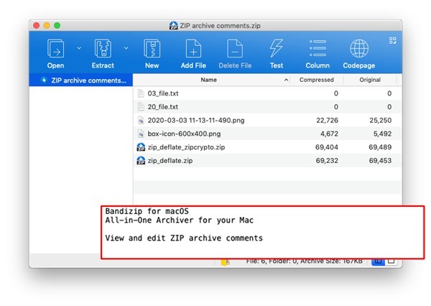Click the green zoom window button
The height and width of the screenshot is (306, 431).
tap(57, 26)
